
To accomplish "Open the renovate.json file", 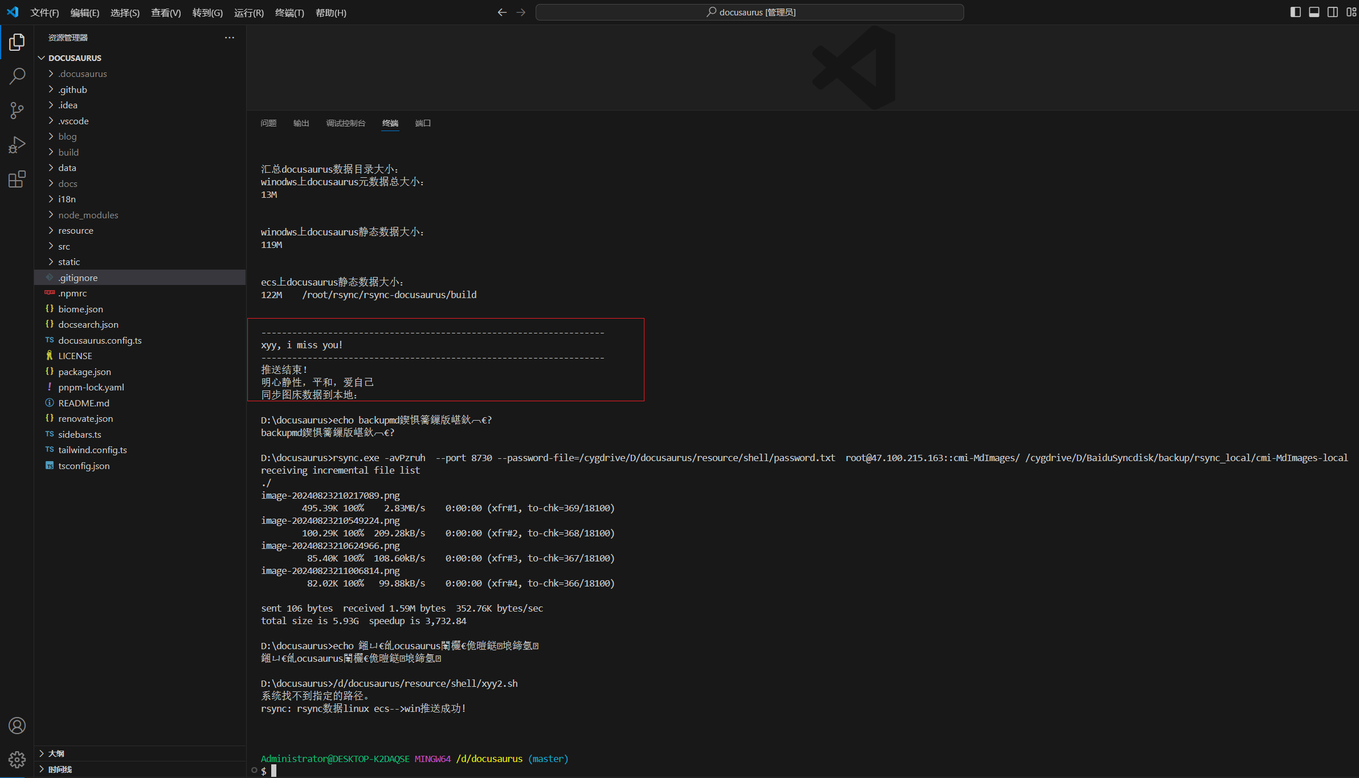I will click(140, 418).
